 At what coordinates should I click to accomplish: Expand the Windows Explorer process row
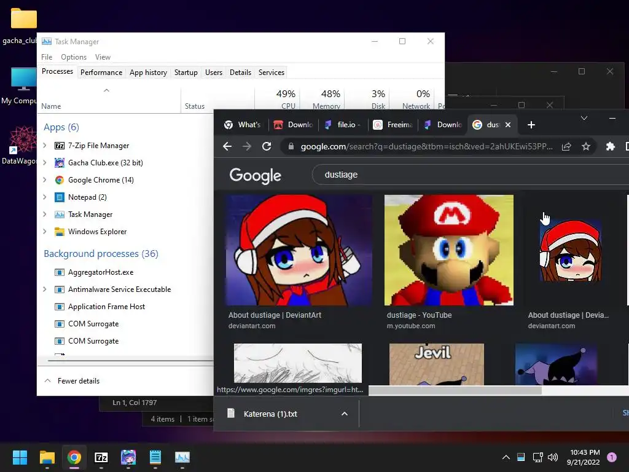tap(44, 232)
